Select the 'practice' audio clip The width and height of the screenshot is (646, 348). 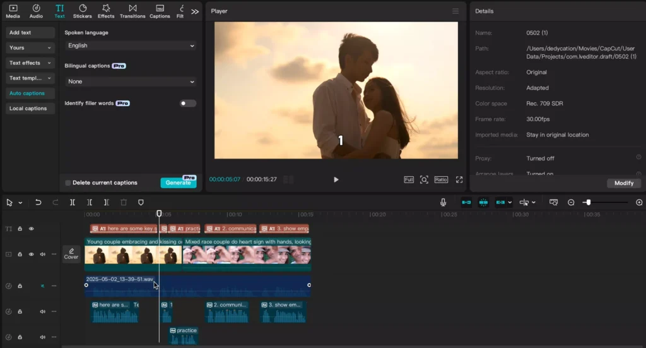click(184, 337)
